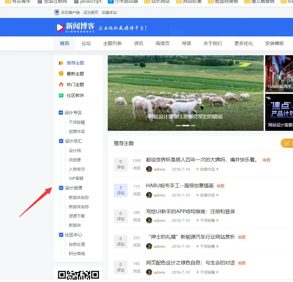Collapse the 设计专区 tree section
The image size is (293, 282).
[x=61, y=113]
